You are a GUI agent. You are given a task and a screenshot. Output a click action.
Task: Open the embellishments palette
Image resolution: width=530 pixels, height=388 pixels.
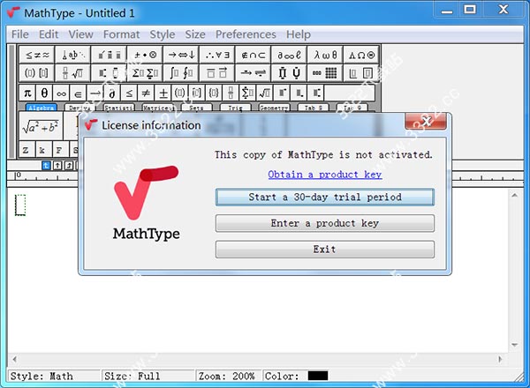(110, 55)
